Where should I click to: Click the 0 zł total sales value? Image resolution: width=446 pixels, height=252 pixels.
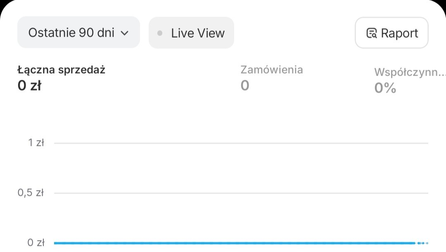(x=29, y=86)
